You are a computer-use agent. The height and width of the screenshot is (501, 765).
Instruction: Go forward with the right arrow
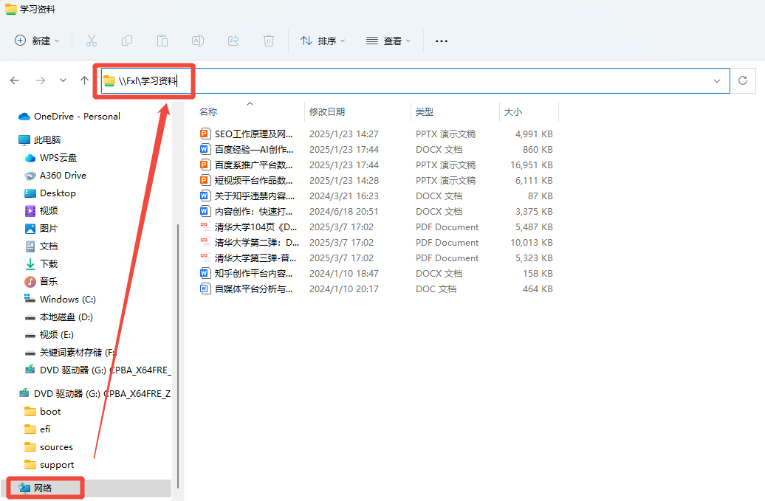[x=41, y=80]
